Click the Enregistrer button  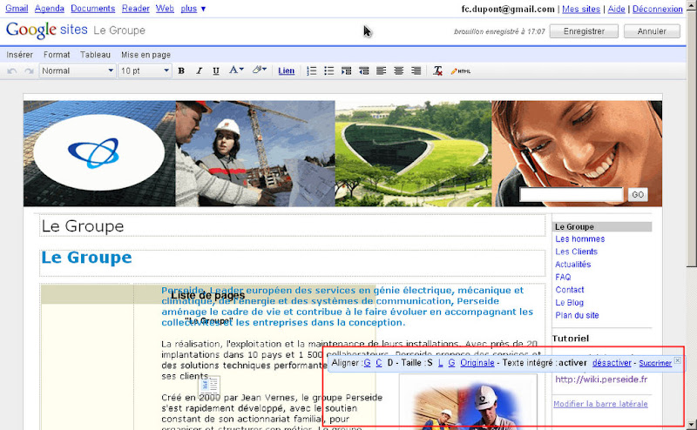[584, 31]
